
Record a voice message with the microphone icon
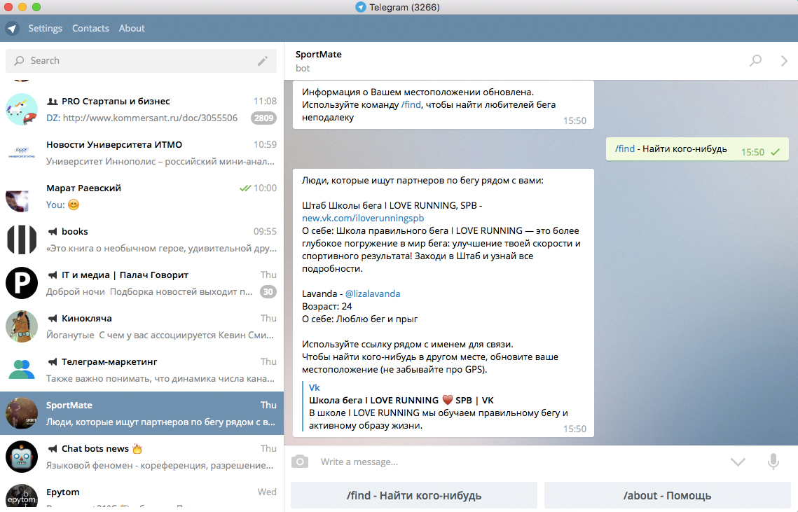[773, 462]
